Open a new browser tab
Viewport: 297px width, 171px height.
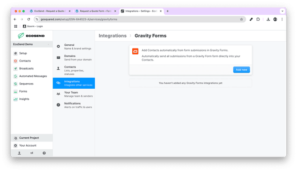click(168, 11)
